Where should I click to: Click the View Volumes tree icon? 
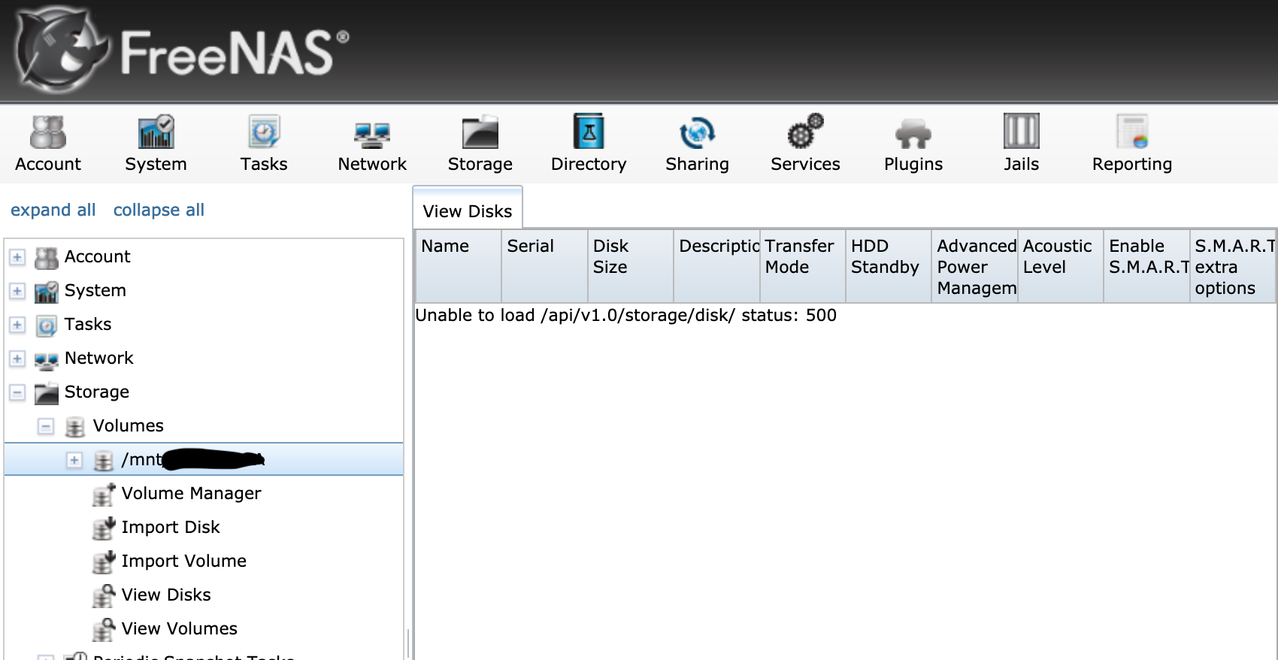pos(103,629)
